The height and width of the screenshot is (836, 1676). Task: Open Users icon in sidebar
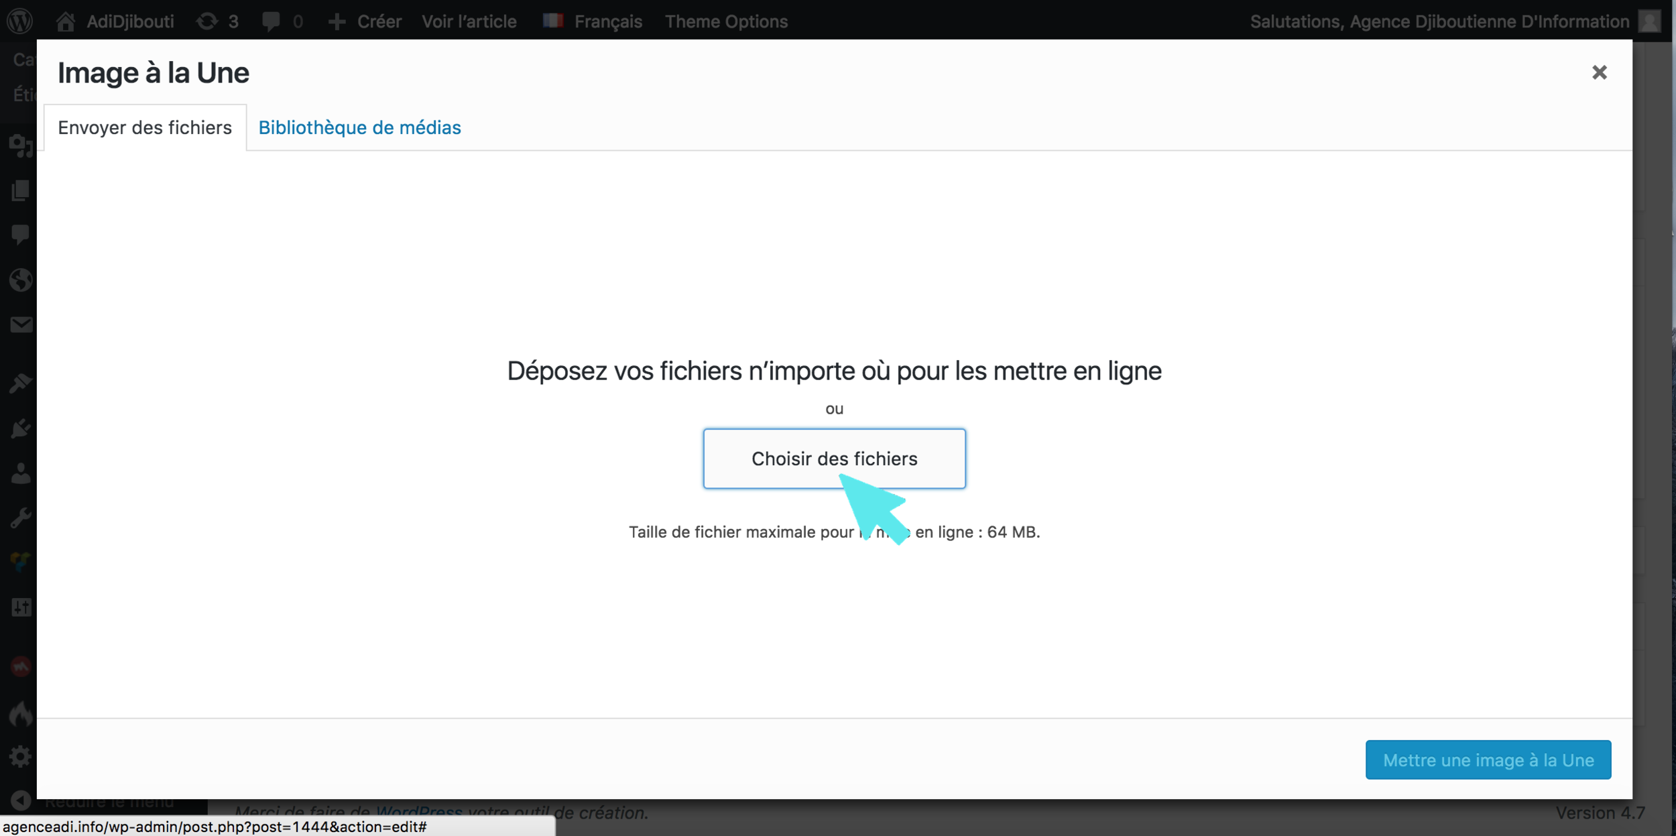click(20, 473)
